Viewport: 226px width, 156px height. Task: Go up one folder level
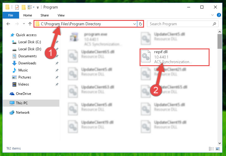(30, 24)
